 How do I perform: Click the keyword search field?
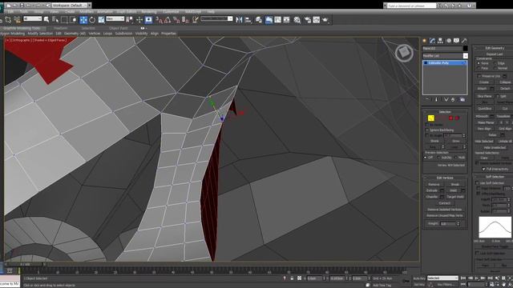pyautogui.click(x=411, y=6)
